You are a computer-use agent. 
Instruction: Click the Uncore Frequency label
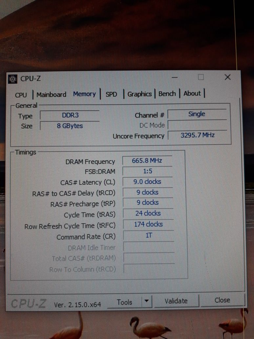click(x=138, y=136)
